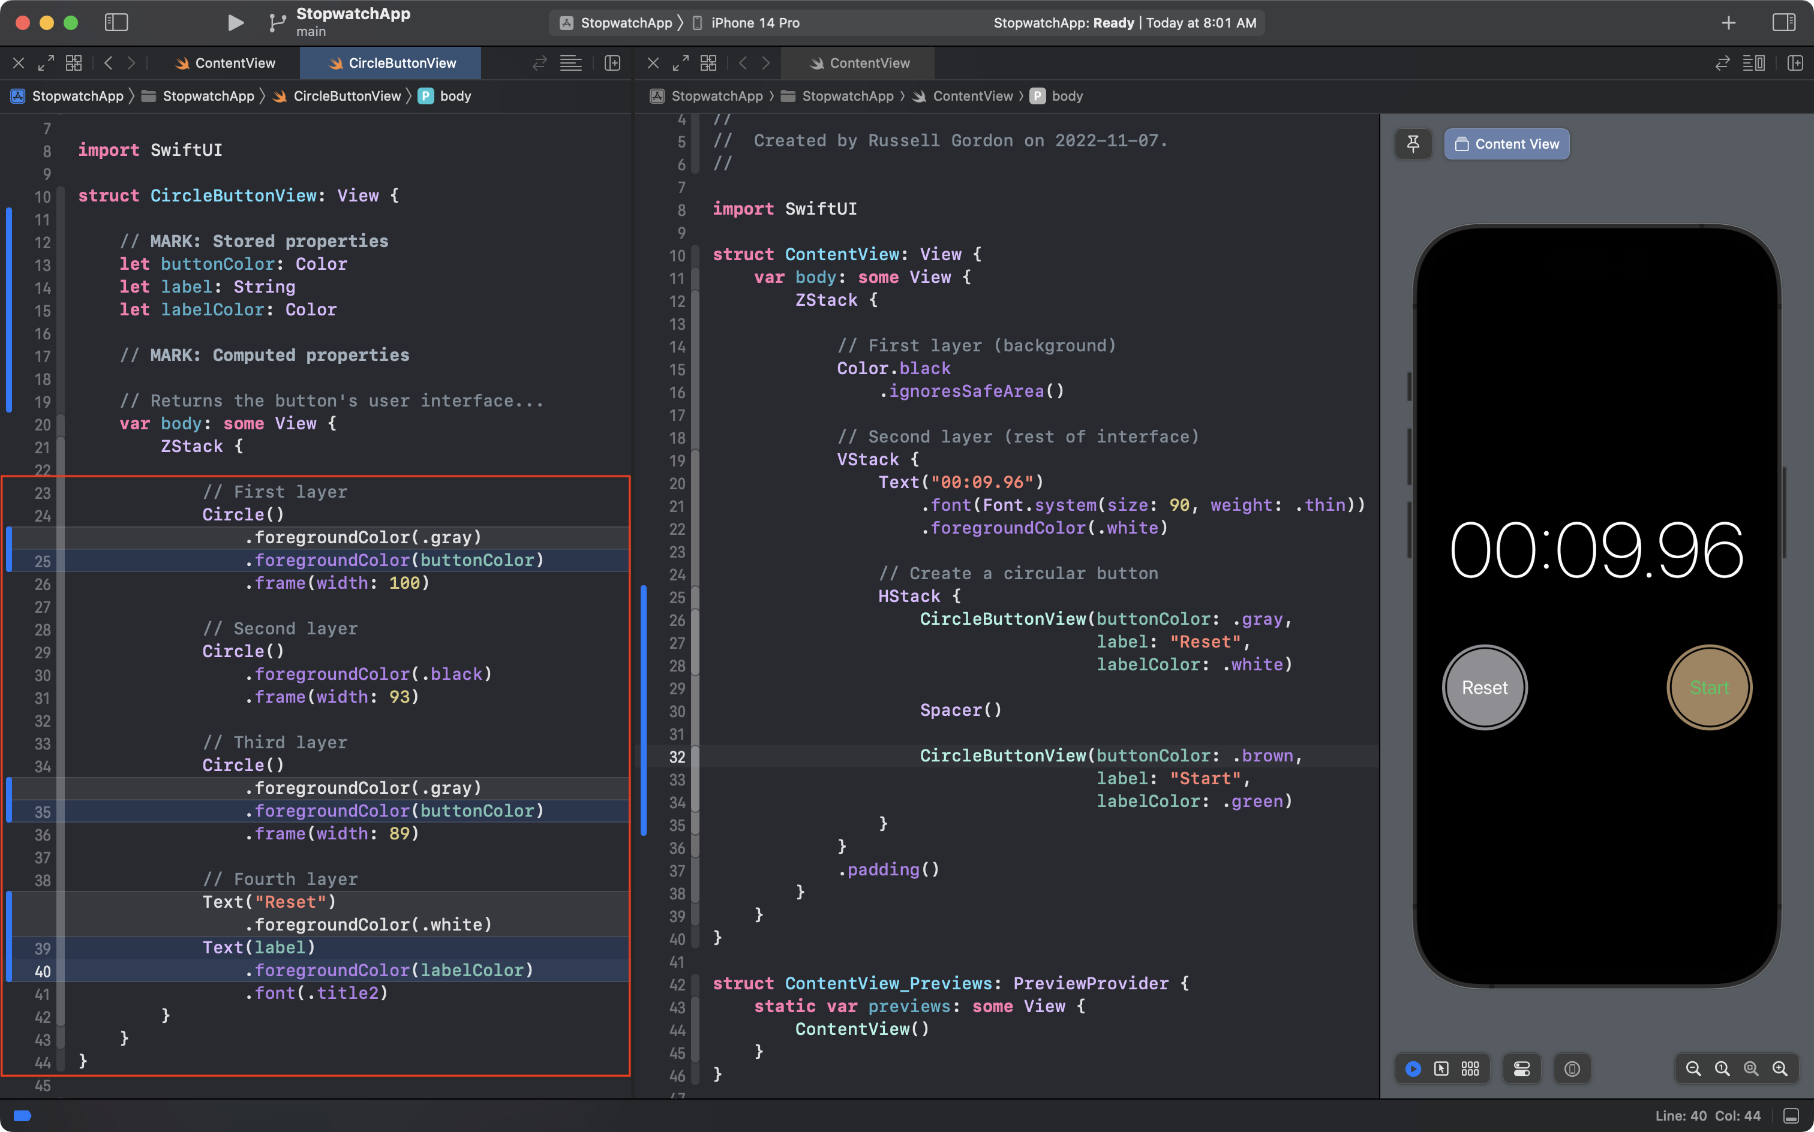Toggle the left navigator sidebar
The width and height of the screenshot is (1814, 1132).
[116, 22]
